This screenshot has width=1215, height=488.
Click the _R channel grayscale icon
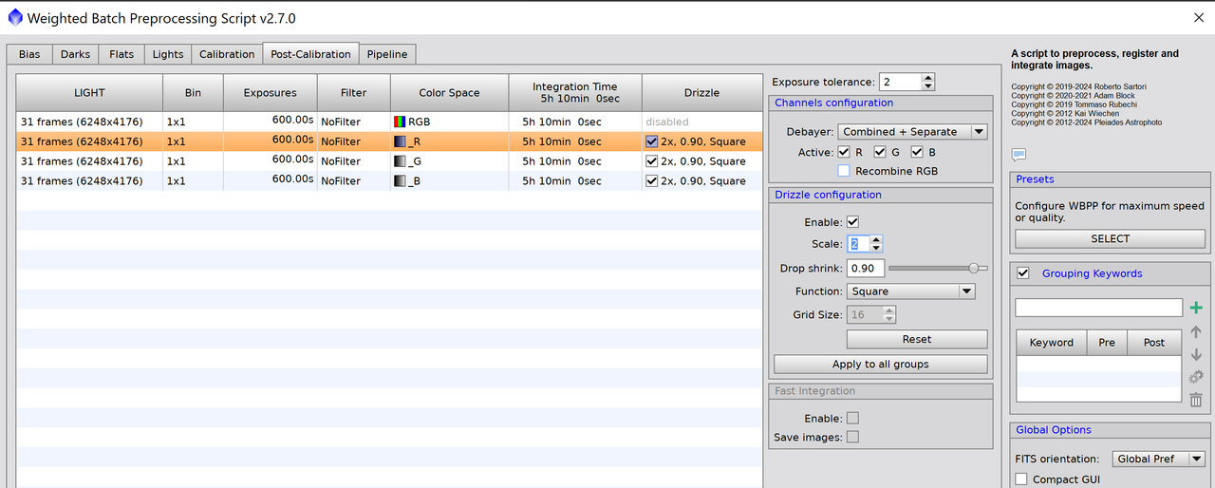400,141
